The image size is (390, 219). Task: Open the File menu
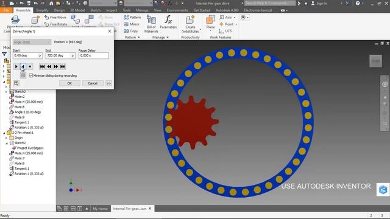tap(6, 10)
